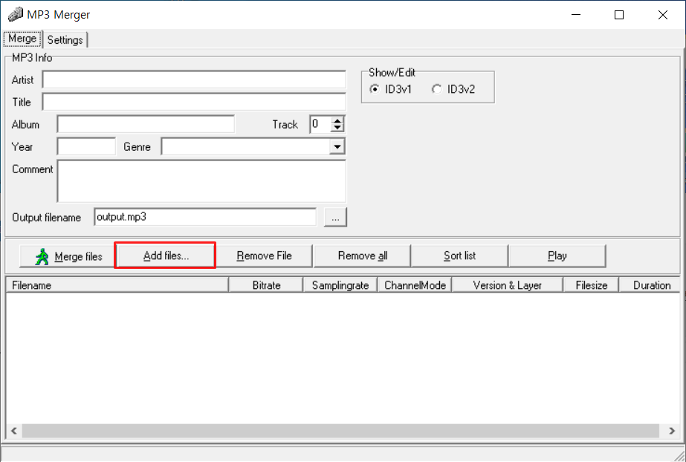Select the ID3v1 radio button

tap(374, 89)
